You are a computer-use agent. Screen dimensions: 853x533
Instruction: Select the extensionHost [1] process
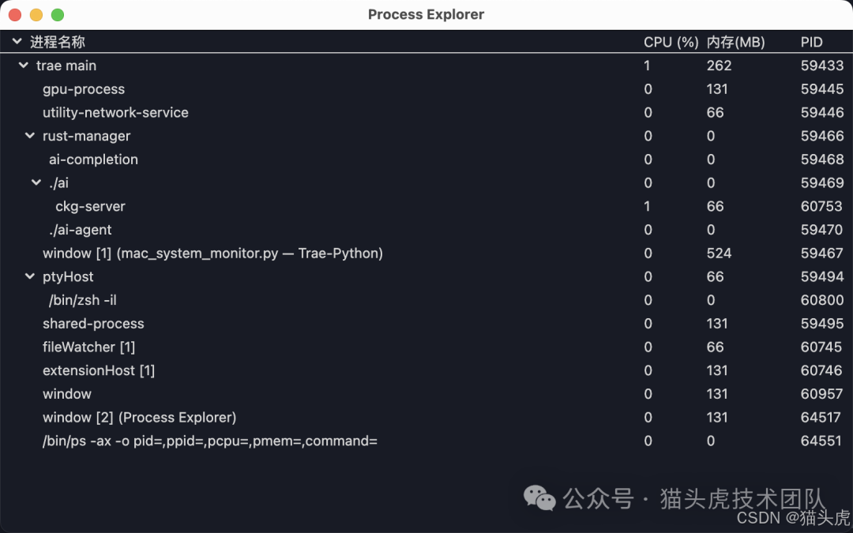coord(99,370)
